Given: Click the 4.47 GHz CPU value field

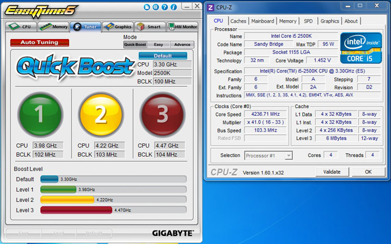Looking at the screenshot, I should [170, 145].
